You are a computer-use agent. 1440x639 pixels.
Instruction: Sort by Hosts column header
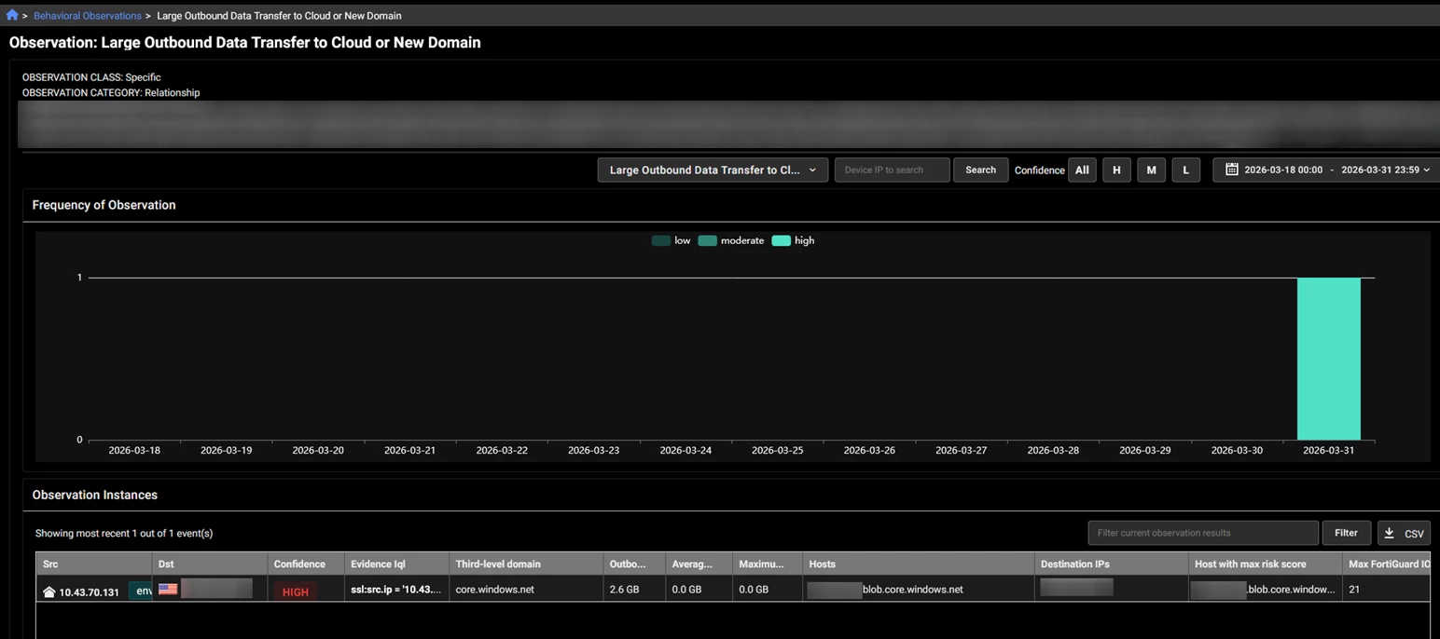(x=918, y=564)
